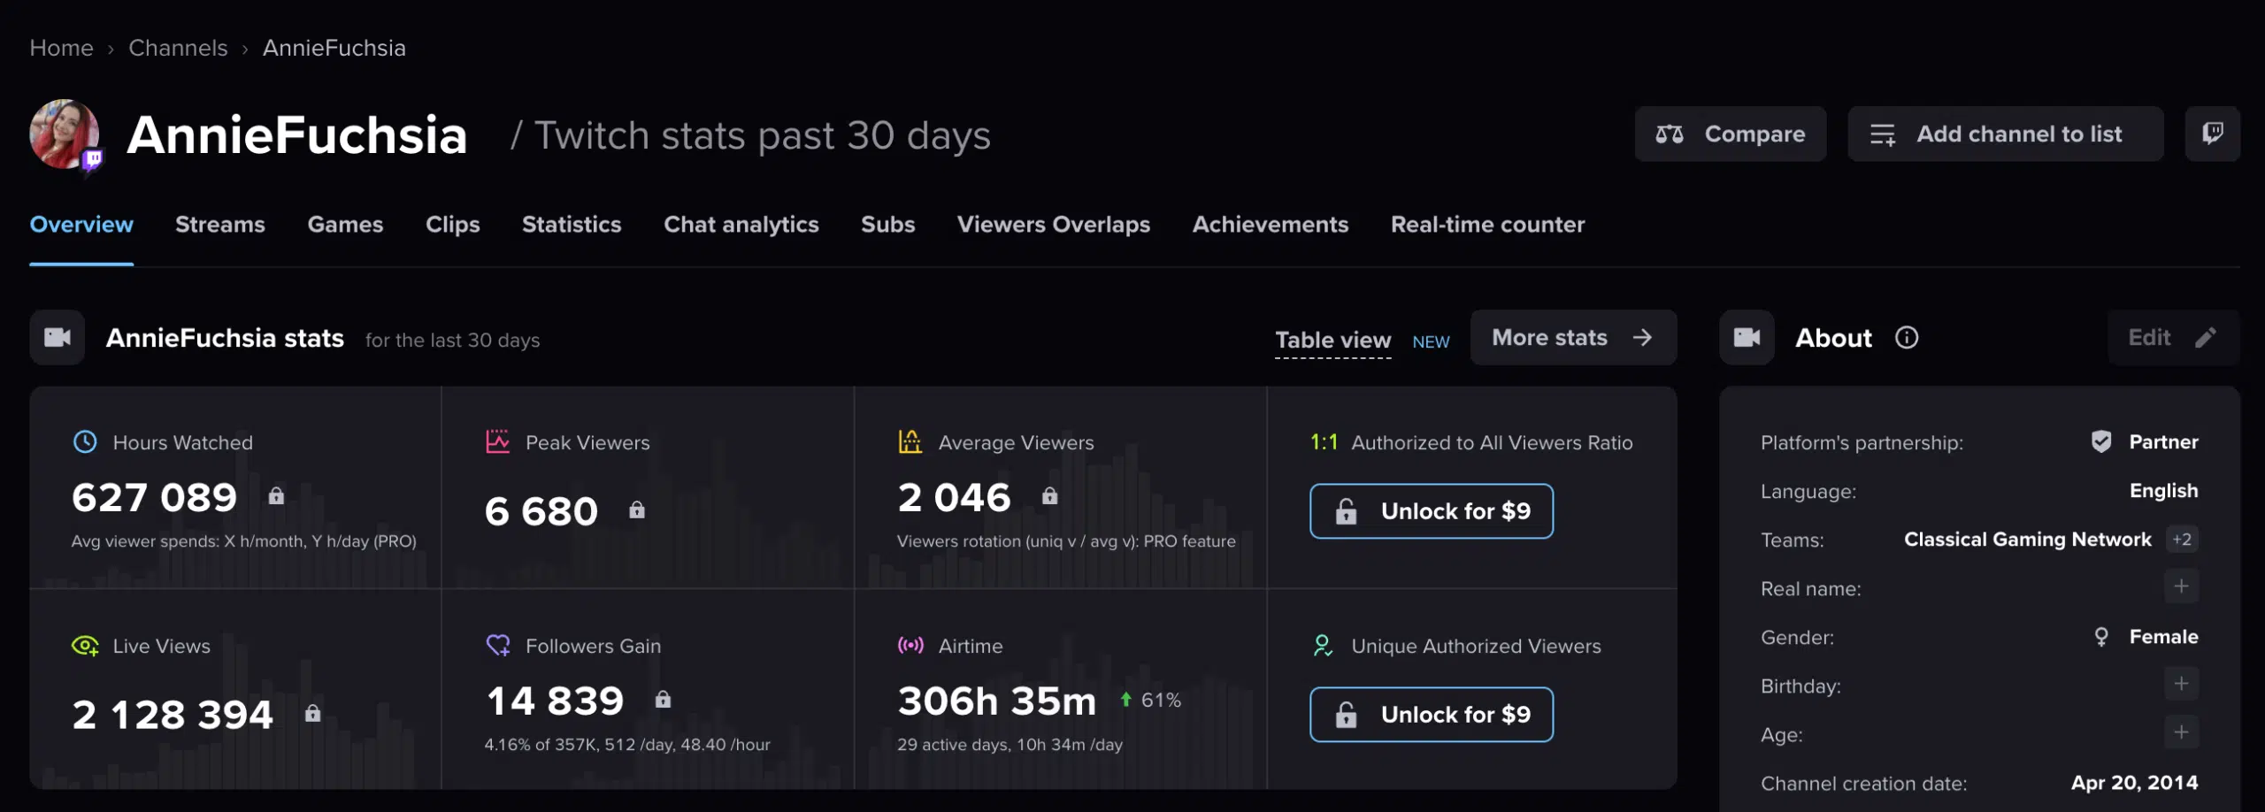The width and height of the screenshot is (2265, 812).
Task: Go to Channels breadcrumb
Action: (x=178, y=48)
